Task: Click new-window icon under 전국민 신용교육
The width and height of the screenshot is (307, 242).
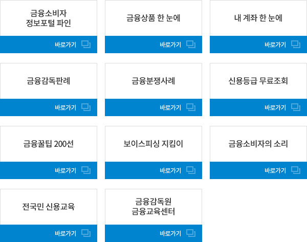Action: (86, 233)
